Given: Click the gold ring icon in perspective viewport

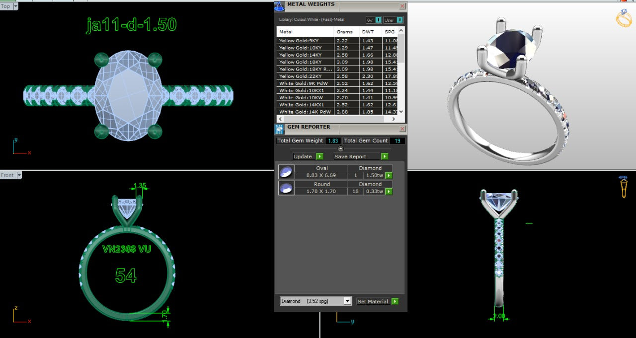Looking at the screenshot, I should [x=624, y=18].
